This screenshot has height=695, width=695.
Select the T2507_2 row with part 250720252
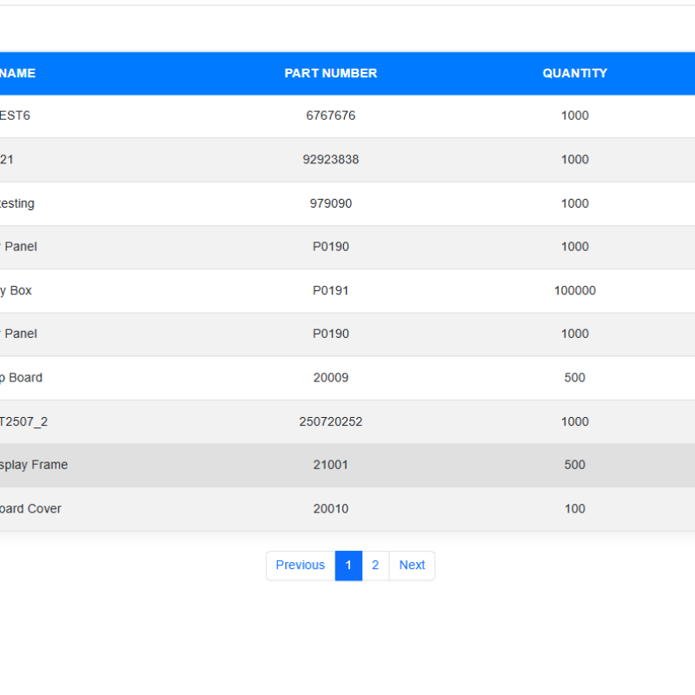point(331,421)
